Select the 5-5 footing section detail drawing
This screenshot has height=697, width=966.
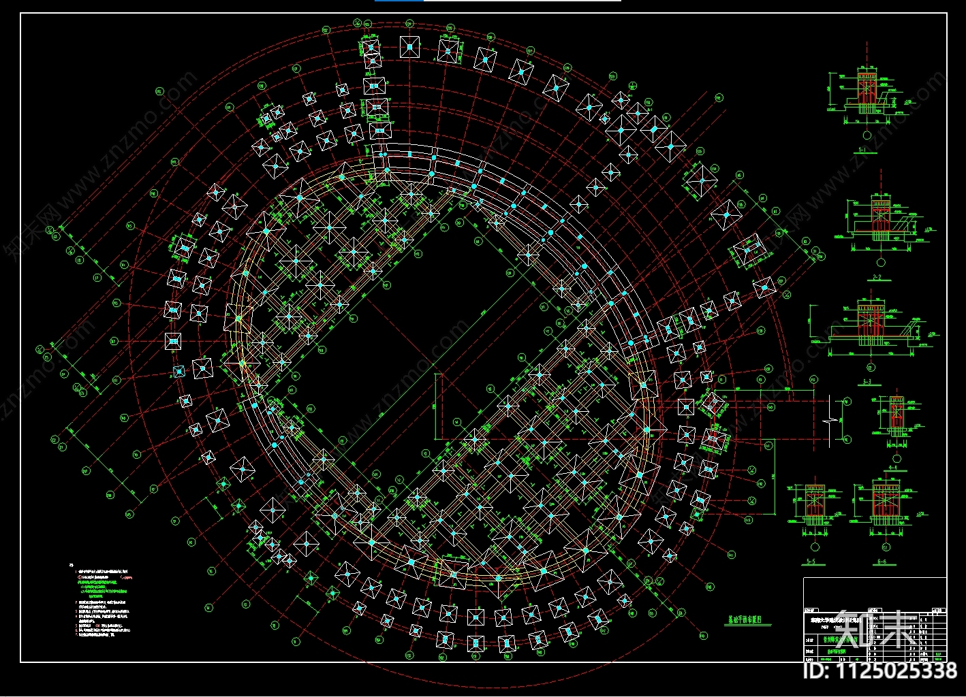click(x=815, y=514)
